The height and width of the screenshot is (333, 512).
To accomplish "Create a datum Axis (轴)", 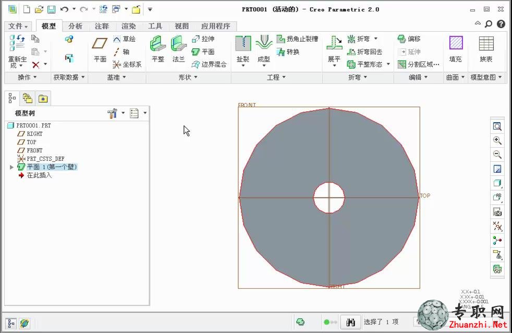I will click(121, 52).
